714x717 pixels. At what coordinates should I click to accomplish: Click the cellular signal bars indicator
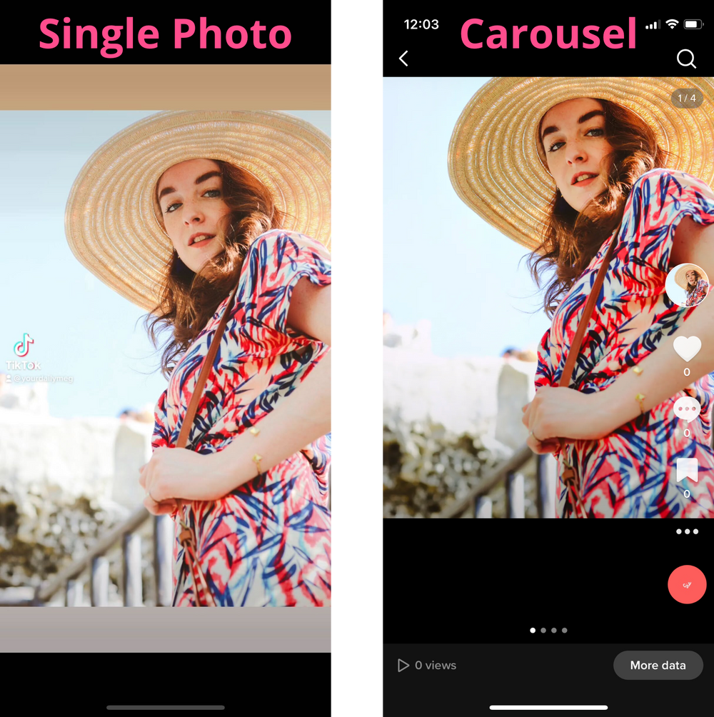point(650,24)
